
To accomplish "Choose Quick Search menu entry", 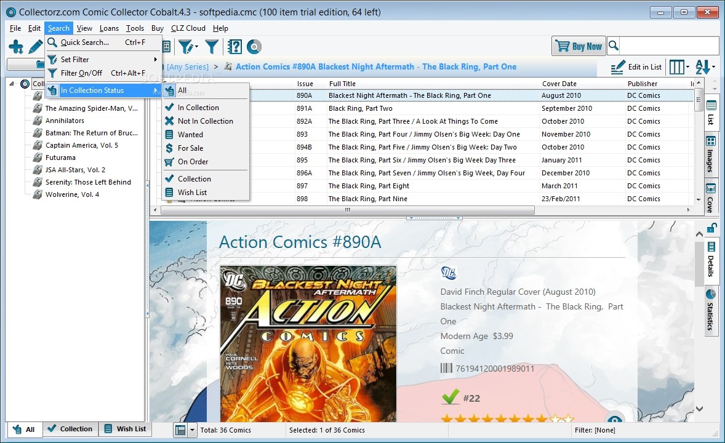I will pos(104,42).
